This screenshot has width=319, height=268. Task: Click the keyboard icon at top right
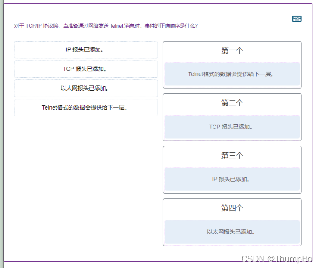(x=296, y=19)
